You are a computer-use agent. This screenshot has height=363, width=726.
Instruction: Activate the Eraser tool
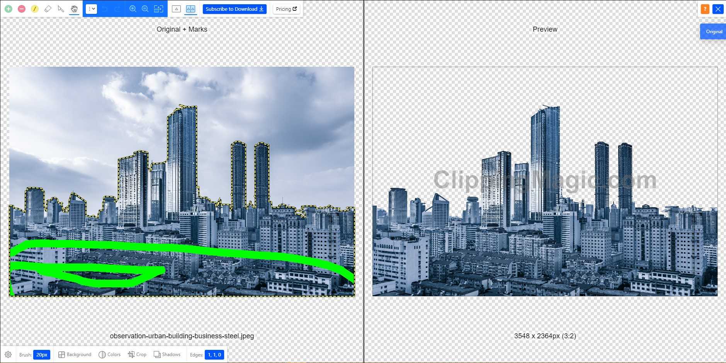(x=48, y=9)
